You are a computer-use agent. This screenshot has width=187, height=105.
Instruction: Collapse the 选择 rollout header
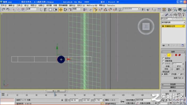(x=173, y=52)
